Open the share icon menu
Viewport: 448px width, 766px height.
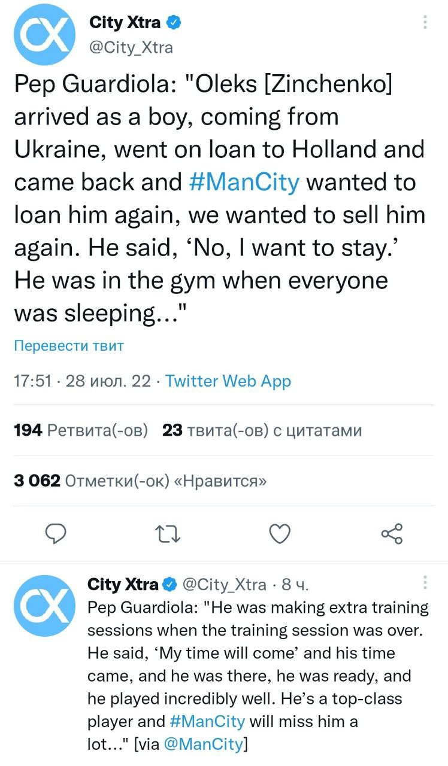(392, 532)
